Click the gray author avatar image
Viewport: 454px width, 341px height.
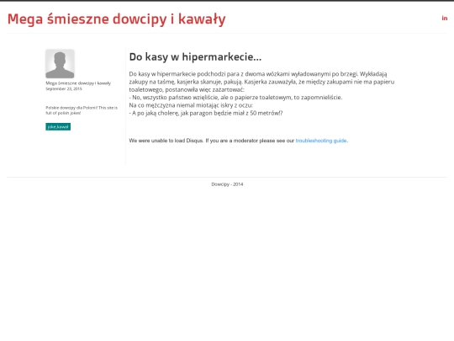click(x=60, y=64)
